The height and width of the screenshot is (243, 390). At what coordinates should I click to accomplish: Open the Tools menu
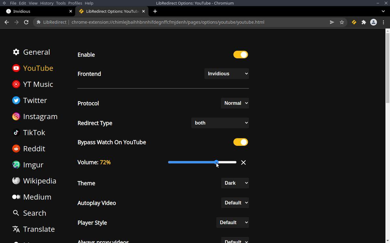coord(61,3)
